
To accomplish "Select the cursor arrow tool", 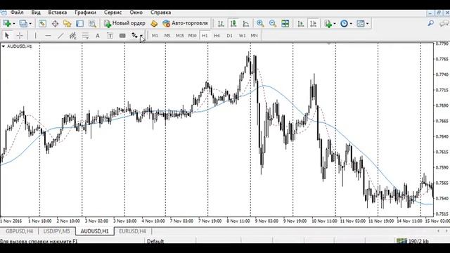I will (x=7, y=36).
